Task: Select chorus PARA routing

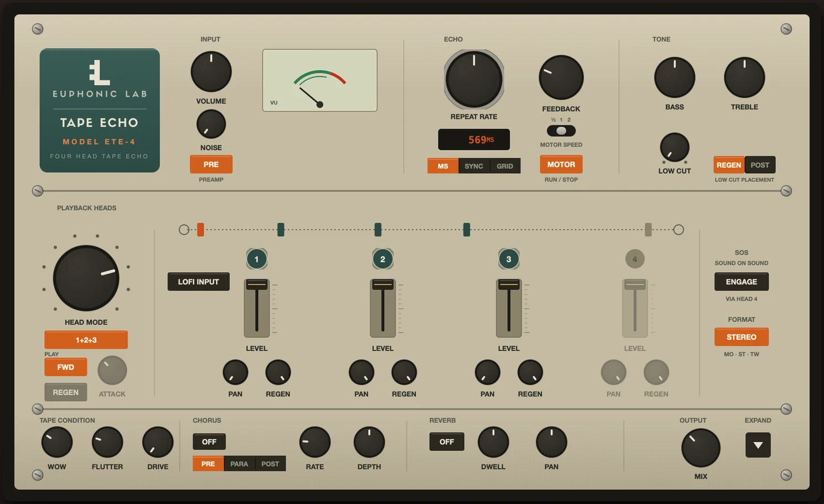Action: 239,464
